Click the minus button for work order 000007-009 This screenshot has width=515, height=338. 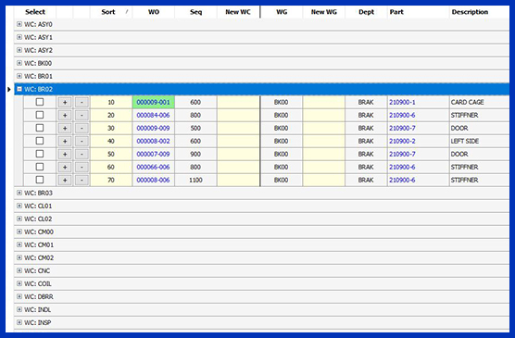82,154
